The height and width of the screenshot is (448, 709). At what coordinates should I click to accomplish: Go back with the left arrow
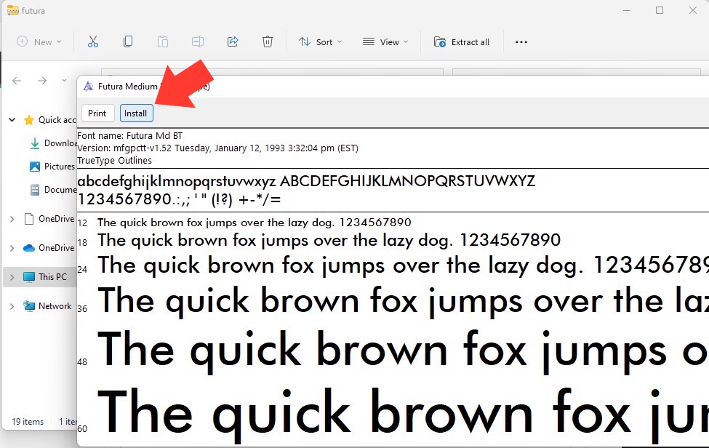tap(17, 81)
